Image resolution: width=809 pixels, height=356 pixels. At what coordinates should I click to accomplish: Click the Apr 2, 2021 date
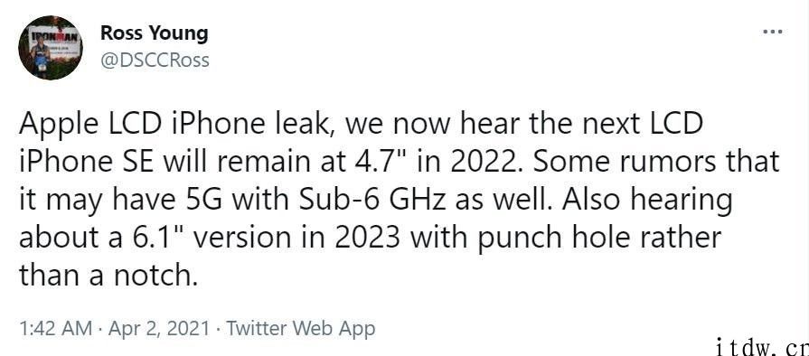point(159,328)
